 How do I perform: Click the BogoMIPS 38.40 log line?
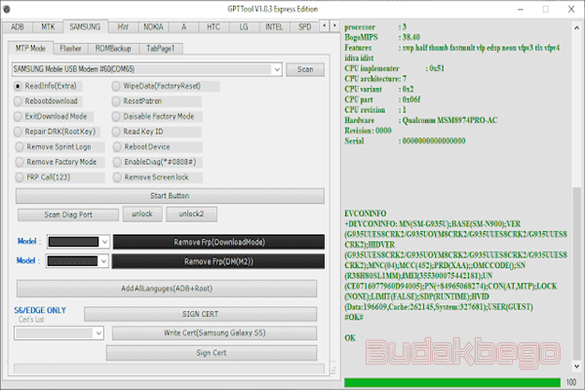382,37
